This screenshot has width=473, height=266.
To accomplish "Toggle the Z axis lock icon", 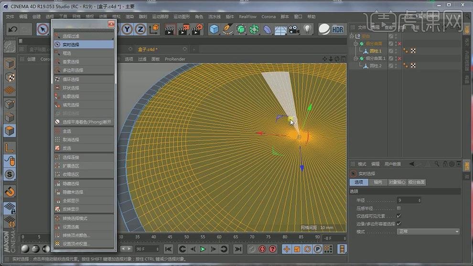I will pyautogui.click(x=140, y=29).
